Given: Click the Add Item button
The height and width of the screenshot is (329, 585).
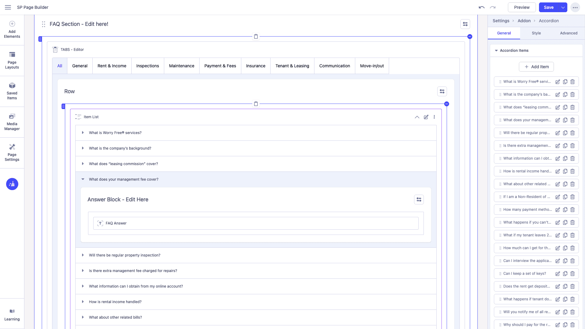Looking at the screenshot, I should [536, 67].
